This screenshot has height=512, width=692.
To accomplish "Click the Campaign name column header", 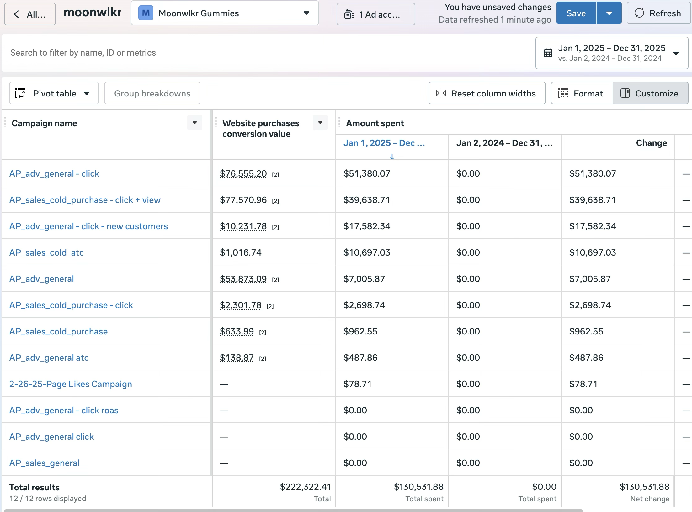I will pos(44,123).
